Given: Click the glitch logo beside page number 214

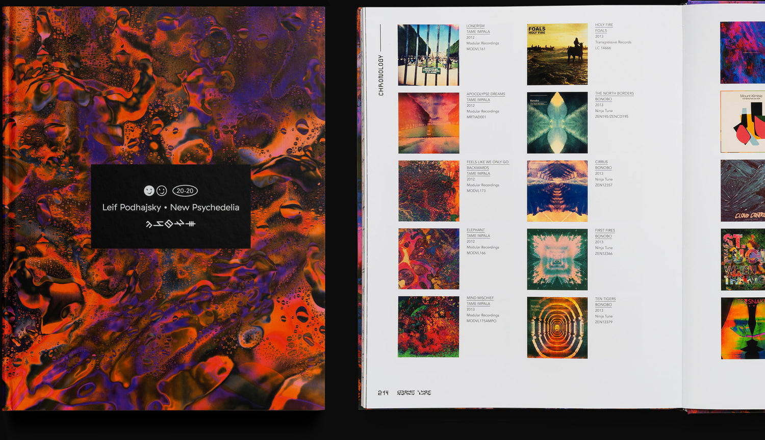Looking at the screenshot, I should [x=414, y=393].
